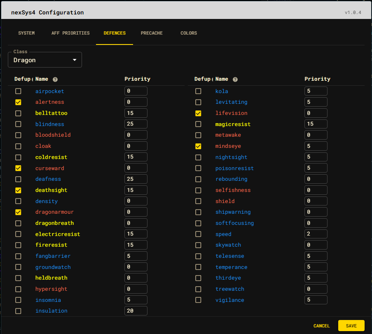Uncheck the deathsight checkbox

(x=18, y=190)
